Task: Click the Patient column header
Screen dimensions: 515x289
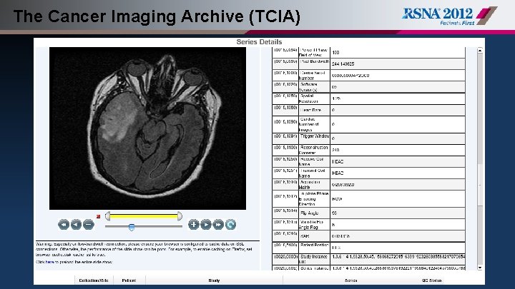Action: pyautogui.click(x=129, y=280)
